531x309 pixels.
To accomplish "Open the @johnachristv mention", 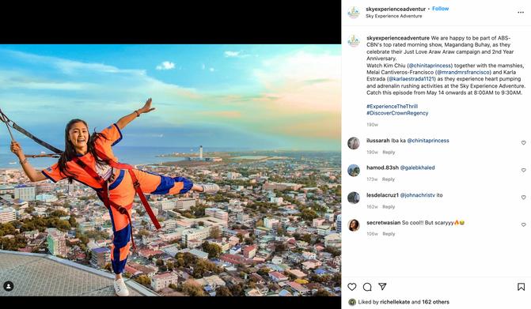I will coord(418,195).
